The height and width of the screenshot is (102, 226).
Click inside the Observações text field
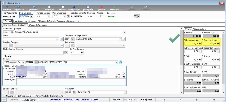pyautogui.click(x=71, y=82)
